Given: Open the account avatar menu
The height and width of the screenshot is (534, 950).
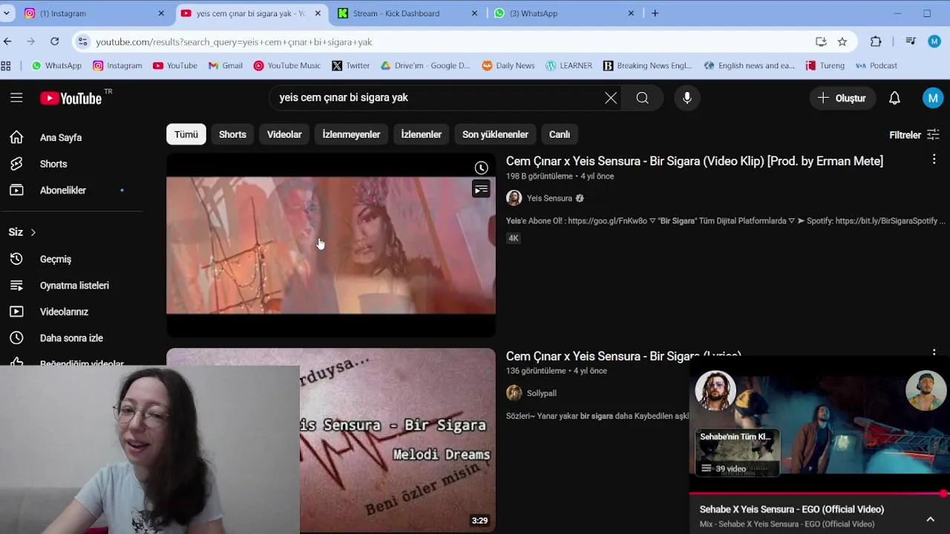Looking at the screenshot, I should (933, 98).
